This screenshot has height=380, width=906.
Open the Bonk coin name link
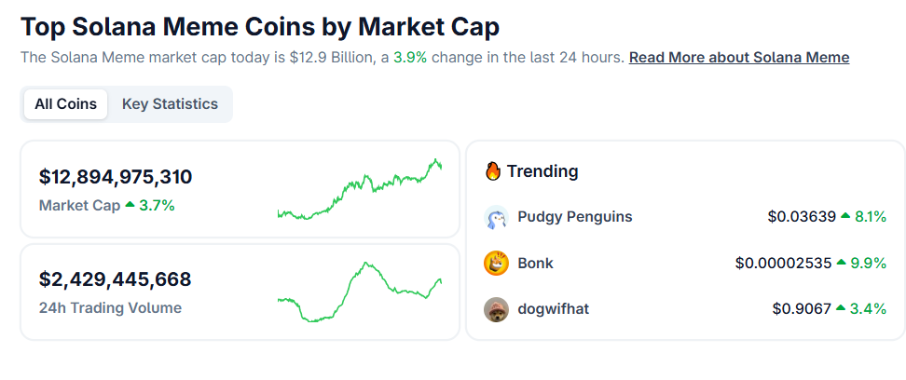(x=535, y=264)
